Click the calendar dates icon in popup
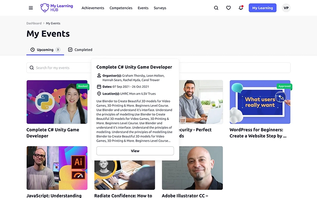The image size is (317, 198). tap(99, 87)
